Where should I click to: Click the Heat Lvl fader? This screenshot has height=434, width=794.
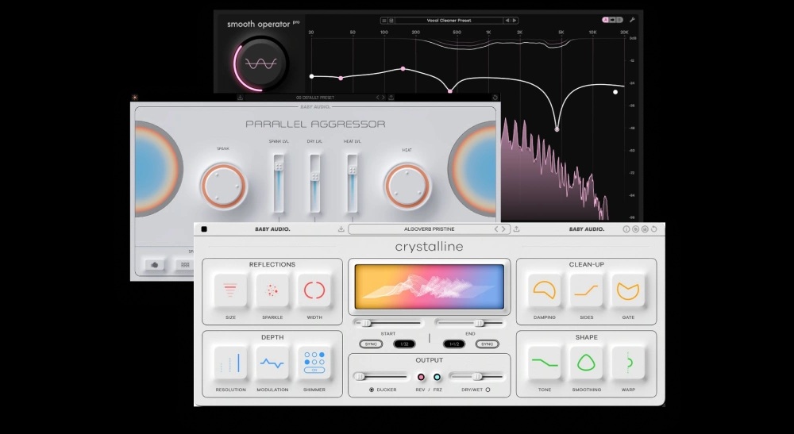tap(352, 183)
